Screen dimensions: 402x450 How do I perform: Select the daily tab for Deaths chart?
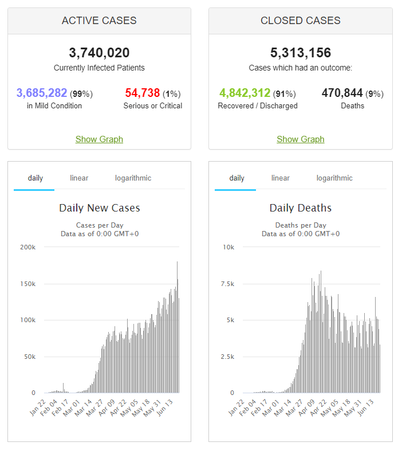coord(237,178)
